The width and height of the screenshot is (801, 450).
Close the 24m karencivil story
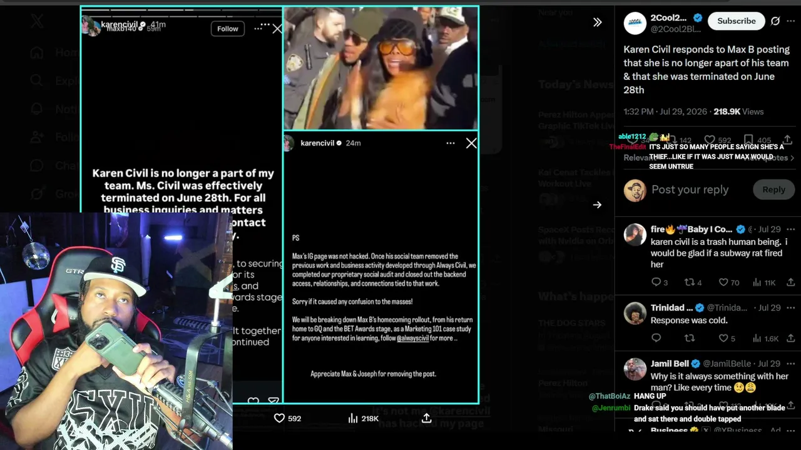point(471,143)
